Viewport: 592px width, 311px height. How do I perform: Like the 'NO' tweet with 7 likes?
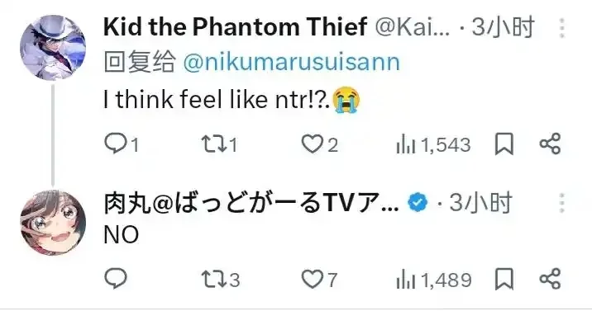[x=319, y=280]
